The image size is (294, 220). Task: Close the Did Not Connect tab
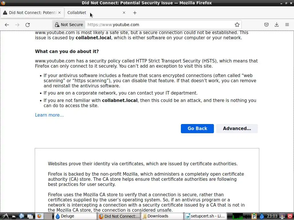(59, 13)
